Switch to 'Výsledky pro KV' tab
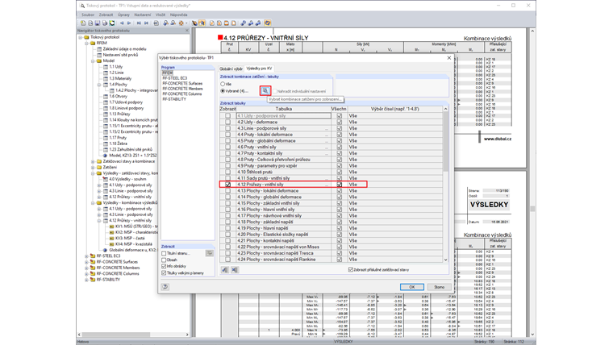The image size is (613, 345). point(259,69)
